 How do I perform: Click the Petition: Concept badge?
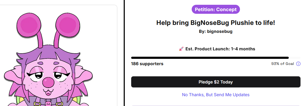pos(216,10)
